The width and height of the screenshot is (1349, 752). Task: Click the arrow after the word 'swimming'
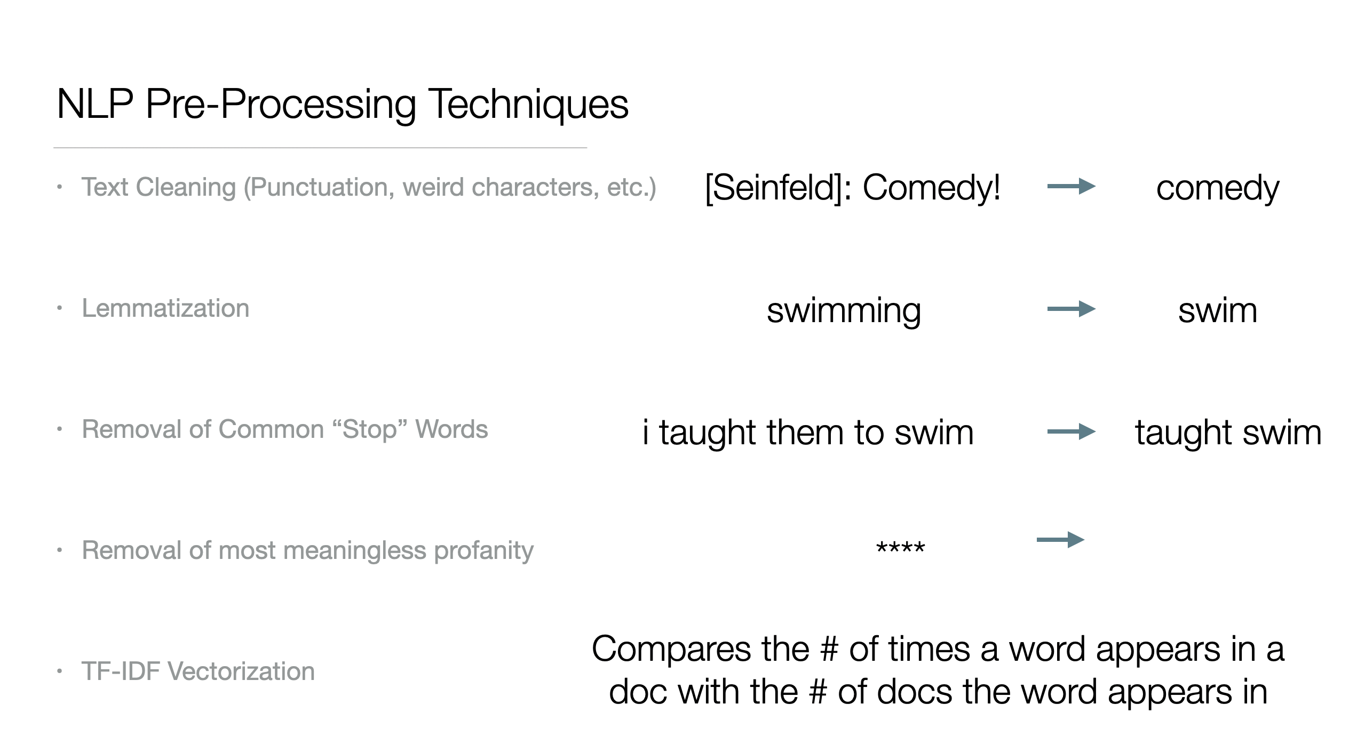pyautogui.click(x=1071, y=309)
